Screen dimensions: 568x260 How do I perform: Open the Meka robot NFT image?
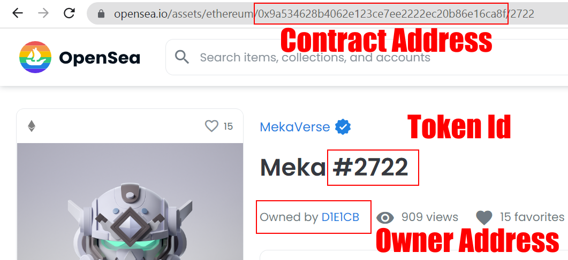(130, 201)
